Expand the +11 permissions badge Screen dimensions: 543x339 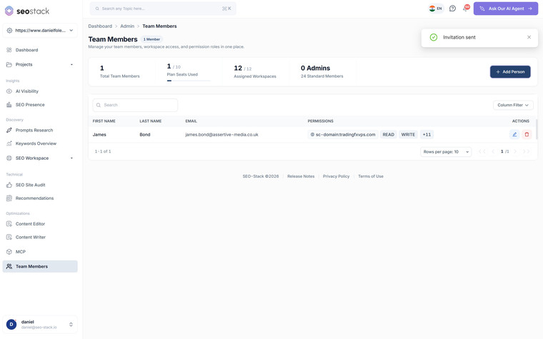(x=427, y=135)
